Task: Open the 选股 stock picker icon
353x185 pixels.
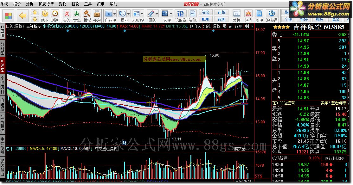Action: [x=165, y=14]
